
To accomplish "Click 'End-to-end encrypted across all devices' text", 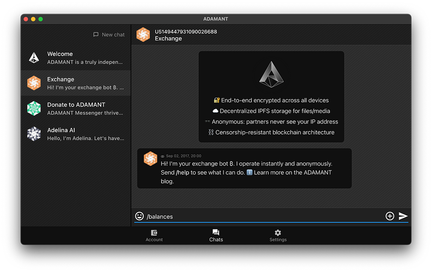I will (x=275, y=100).
